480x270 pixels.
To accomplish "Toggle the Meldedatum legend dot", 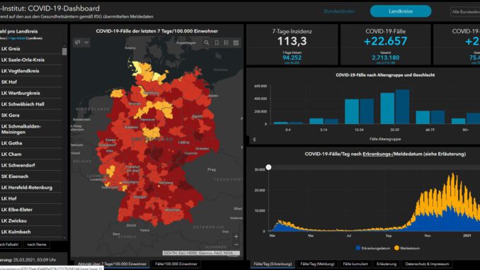I will coord(396,248).
